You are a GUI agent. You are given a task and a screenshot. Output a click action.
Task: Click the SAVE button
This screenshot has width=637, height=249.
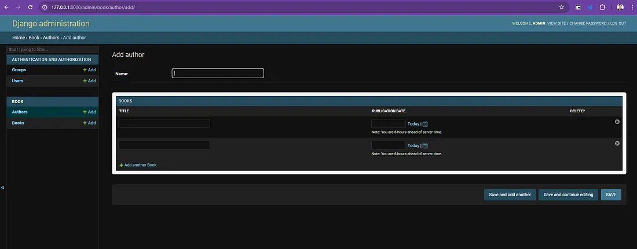[611, 195]
